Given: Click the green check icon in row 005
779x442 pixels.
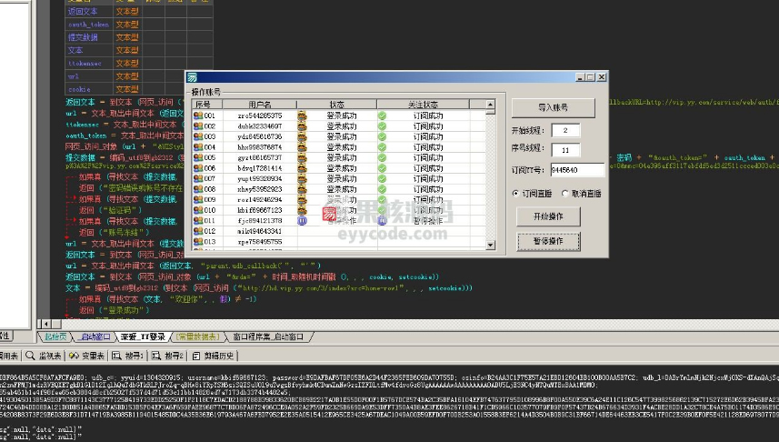Looking at the screenshot, I should tap(382, 157).
